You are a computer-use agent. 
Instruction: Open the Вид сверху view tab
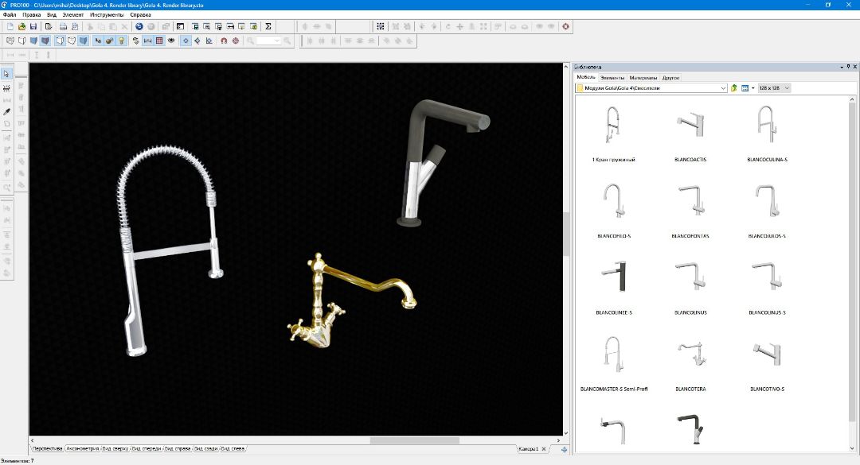pos(115,449)
